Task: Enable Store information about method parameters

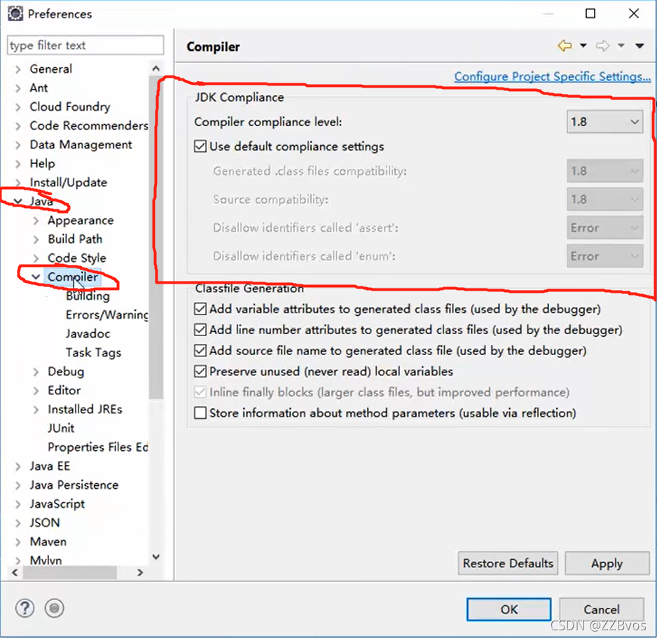Action: [200, 413]
